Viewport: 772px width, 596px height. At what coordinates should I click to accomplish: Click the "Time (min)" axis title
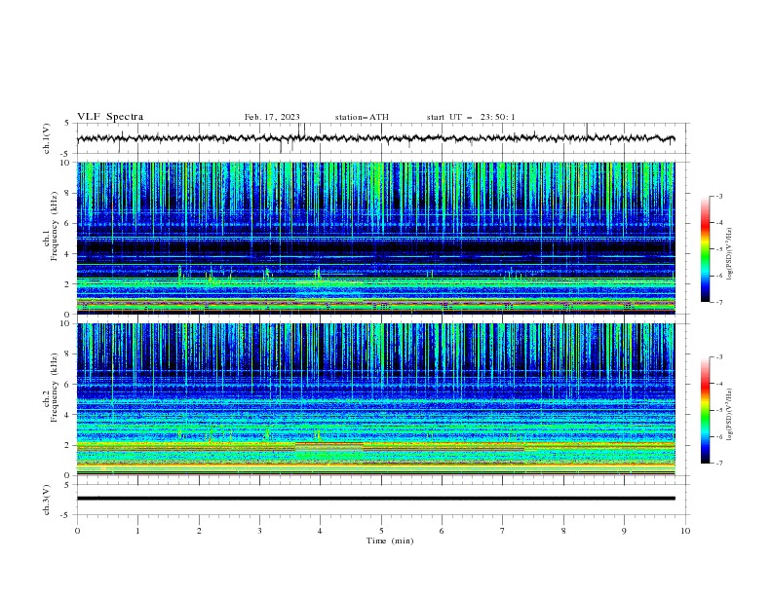point(390,540)
